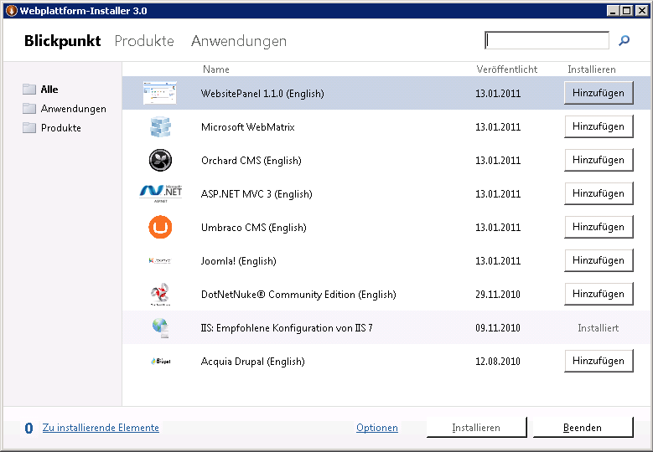This screenshot has height=452, width=653.
Task: Select the Alle folder in sidebar
Action: click(49, 89)
